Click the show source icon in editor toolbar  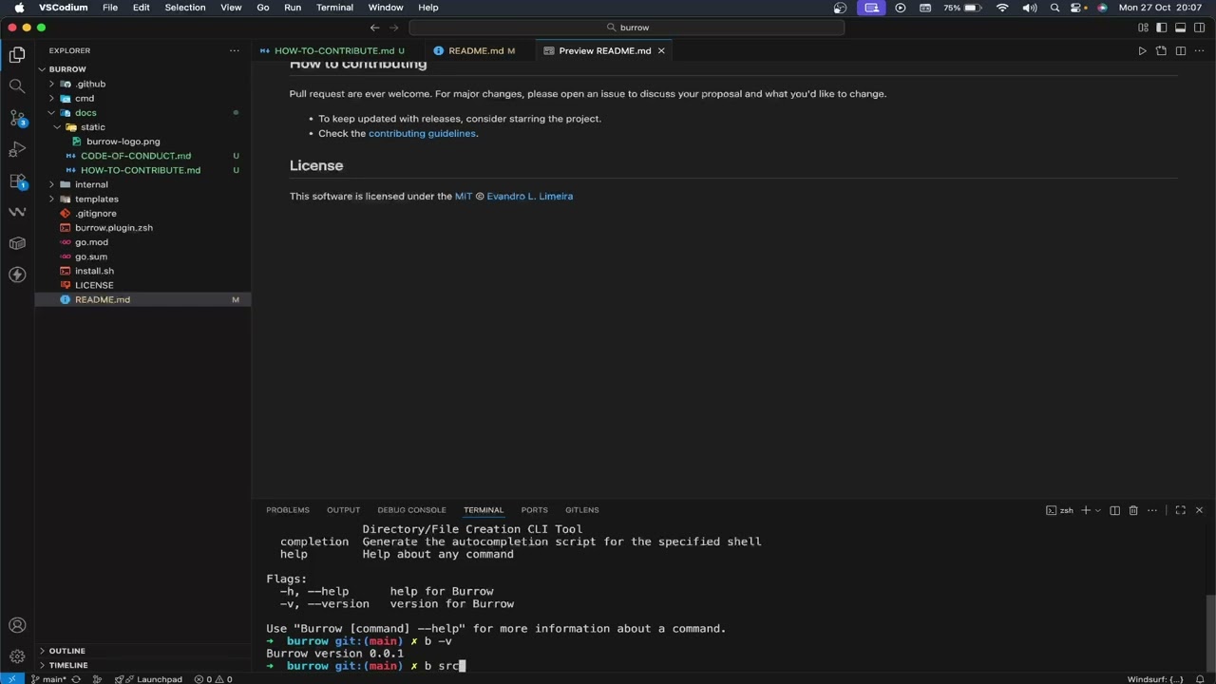(x=1161, y=50)
